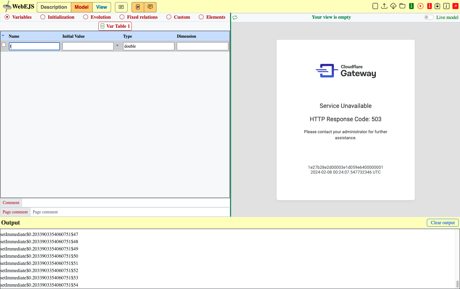
Task: Click the 2024-02-08 UTC timestamp text
Action: [346, 172]
